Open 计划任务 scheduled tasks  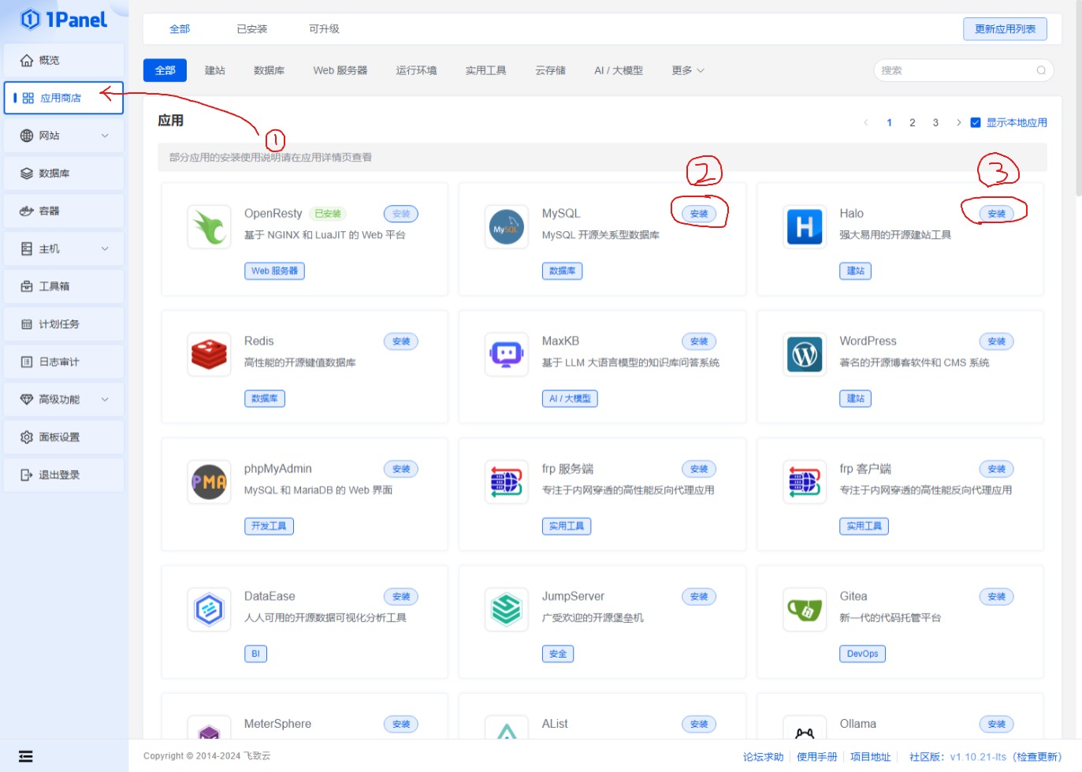click(64, 324)
